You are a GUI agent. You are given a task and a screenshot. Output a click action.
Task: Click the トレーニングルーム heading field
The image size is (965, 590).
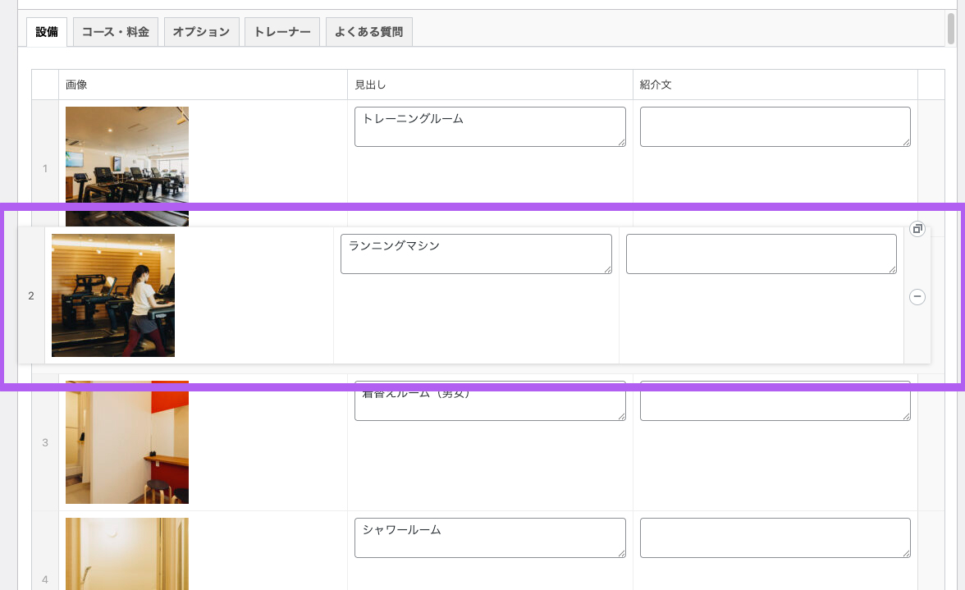click(x=490, y=127)
